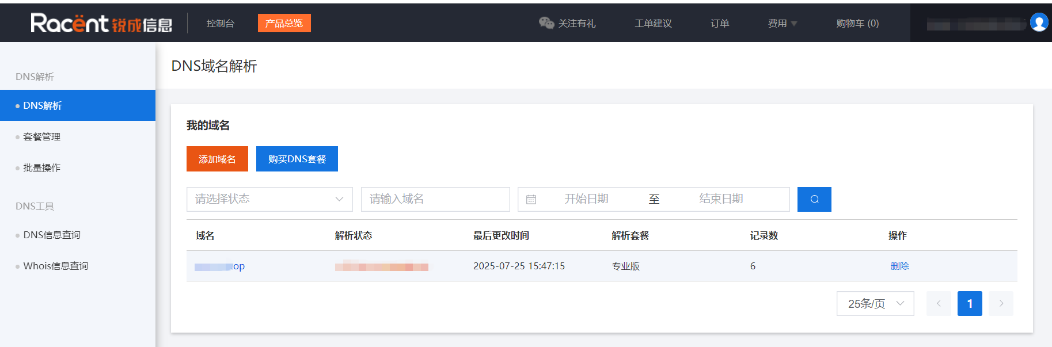The height and width of the screenshot is (347, 1052).
Task: Open the 请选择状态 status dropdown
Action: [x=269, y=199]
